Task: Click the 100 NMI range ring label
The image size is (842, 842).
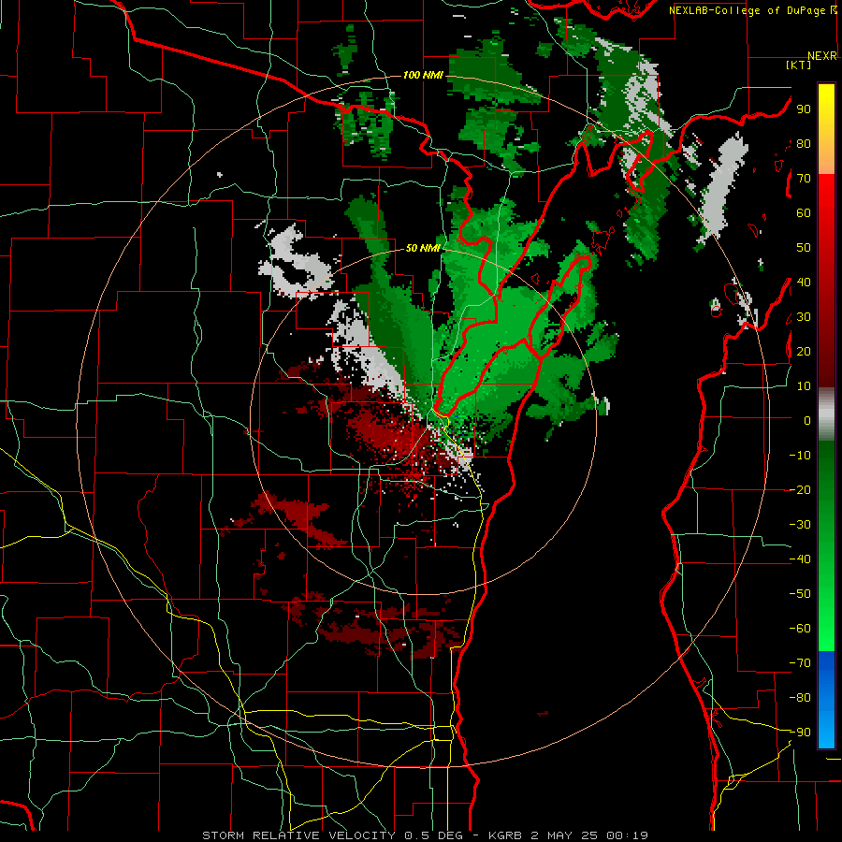Action: (x=423, y=75)
